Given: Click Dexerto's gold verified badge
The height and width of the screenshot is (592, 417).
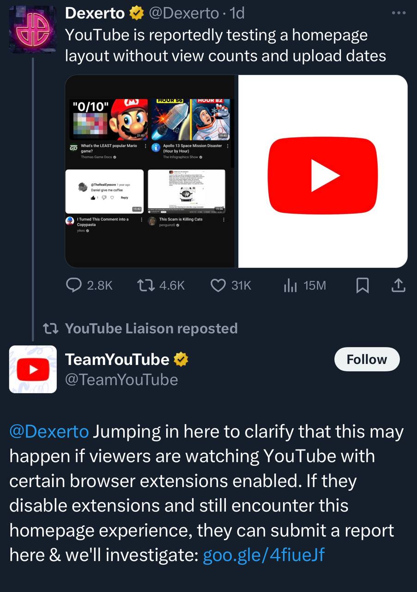Looking at the screenshot, I should coord(134,13).
